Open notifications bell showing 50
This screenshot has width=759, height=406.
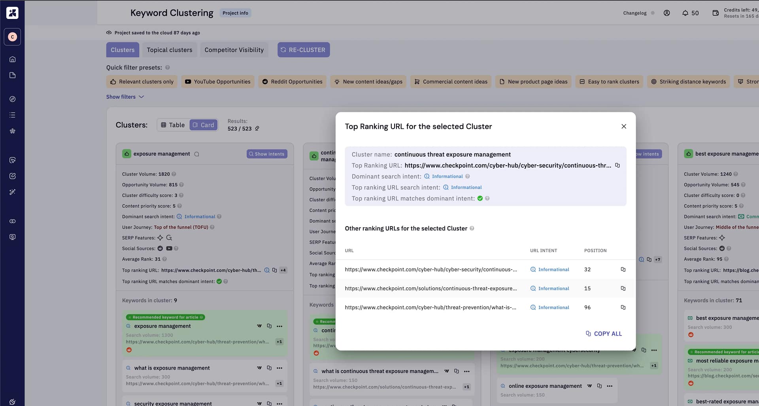point(691,13)
